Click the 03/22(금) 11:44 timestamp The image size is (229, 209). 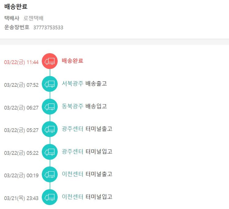pyautogui.click(x=21, y=62)
